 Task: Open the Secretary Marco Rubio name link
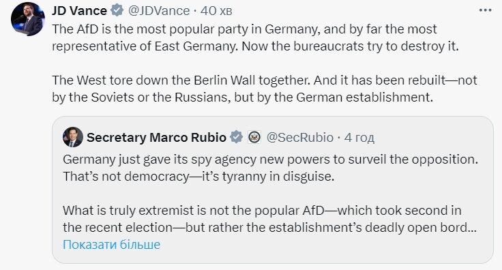pyautogui.click(x=156, y=137)
